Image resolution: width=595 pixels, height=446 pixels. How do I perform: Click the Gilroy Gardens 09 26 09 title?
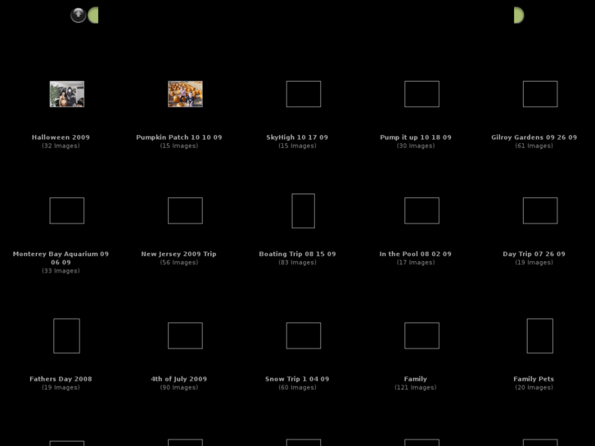point(534,137)
